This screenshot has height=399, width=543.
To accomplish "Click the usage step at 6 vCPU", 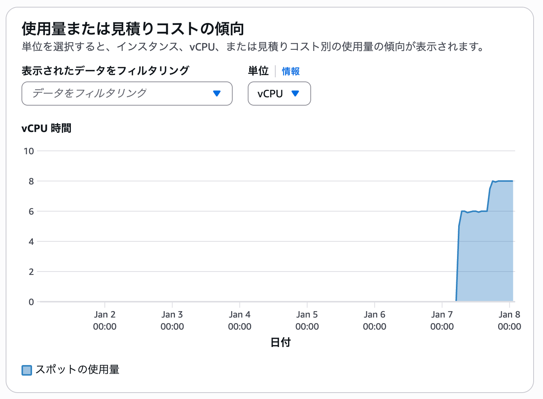I will point(473,211).
